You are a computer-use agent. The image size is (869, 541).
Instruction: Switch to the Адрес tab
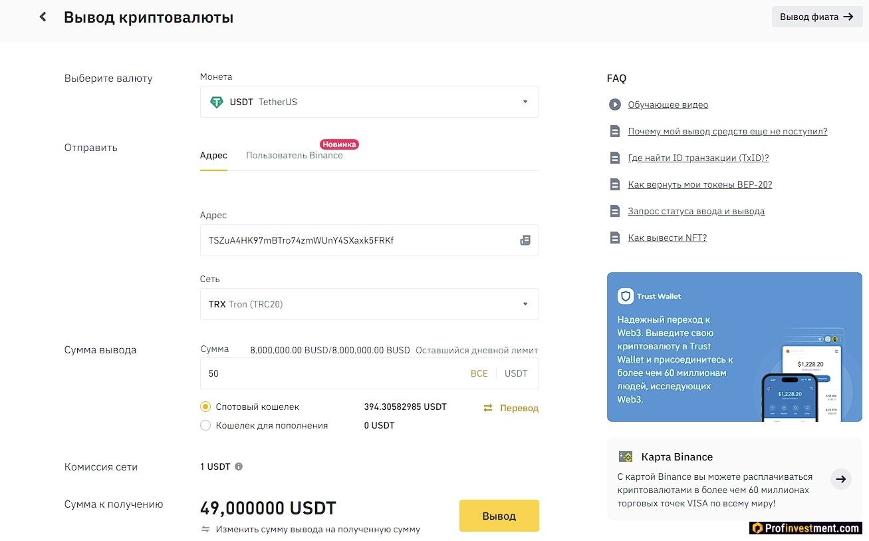pos(213,155)
